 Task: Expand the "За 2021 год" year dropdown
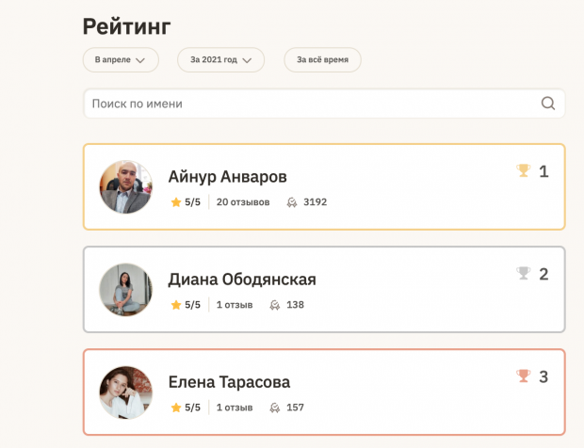coord(221,60)
